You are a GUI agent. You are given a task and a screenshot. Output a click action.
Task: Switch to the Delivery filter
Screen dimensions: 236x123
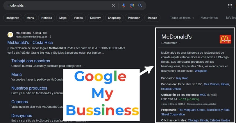(x=95, y=18)
